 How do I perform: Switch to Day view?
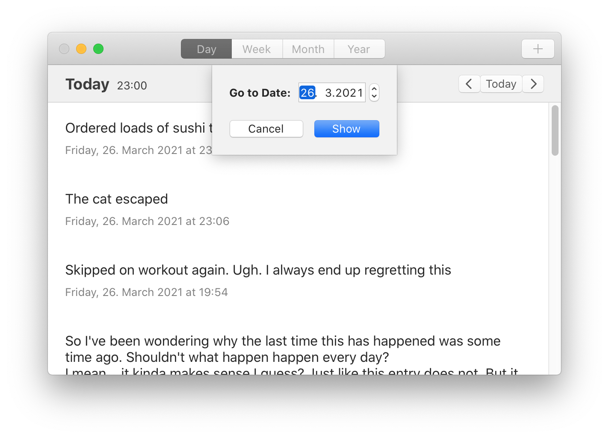pos(207,49)
